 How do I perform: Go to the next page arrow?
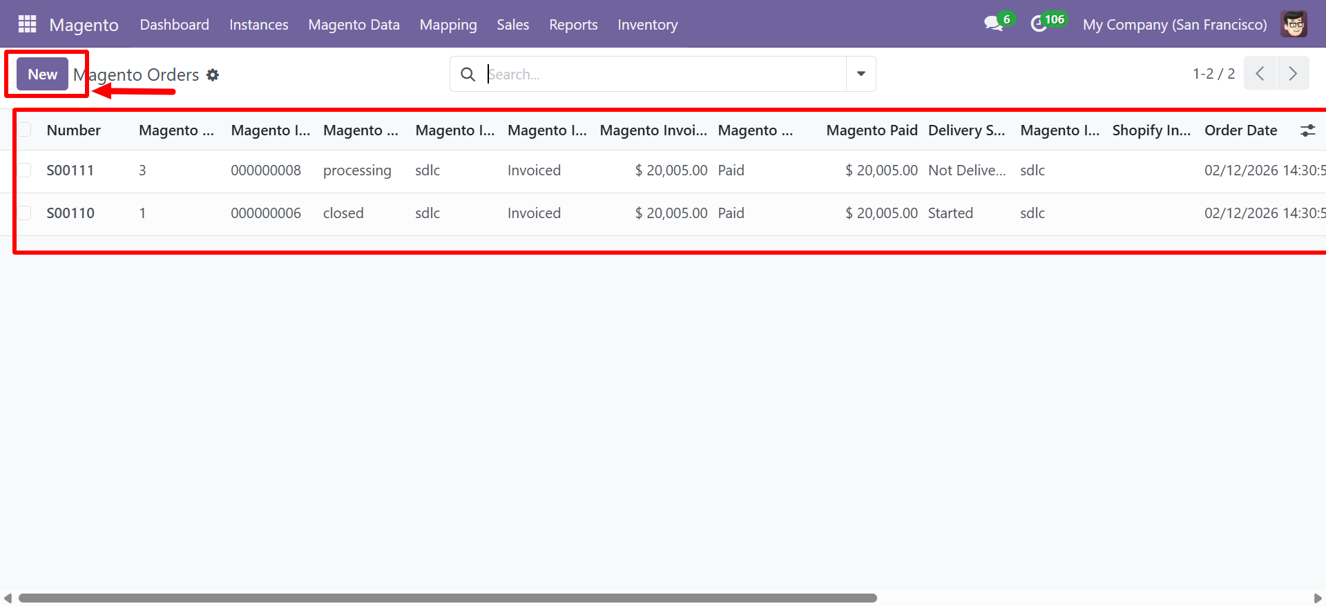1293,73
